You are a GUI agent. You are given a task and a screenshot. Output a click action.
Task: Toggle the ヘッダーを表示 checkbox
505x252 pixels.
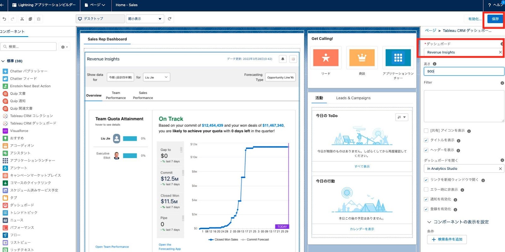tap(426, 150)
